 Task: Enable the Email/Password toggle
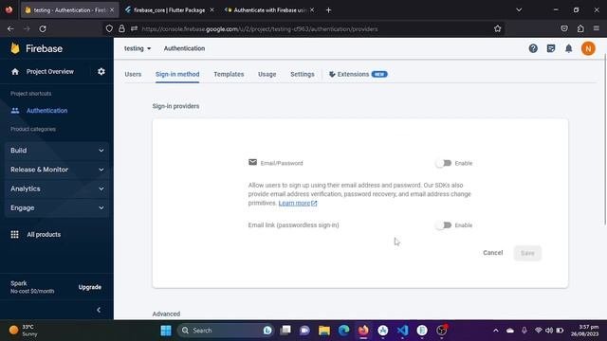coord(444,163)
